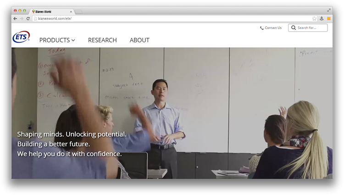Expand the PRODUCTS dropdown chevron
Image resolution: width=344 pixels, height=195 pixels.
(x=73, y=40)
